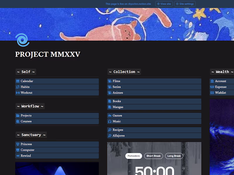Image resolution: width=234 pixels, height=175 pixels.
Task: Click the Games controller icon
Action: coord(110,116)
